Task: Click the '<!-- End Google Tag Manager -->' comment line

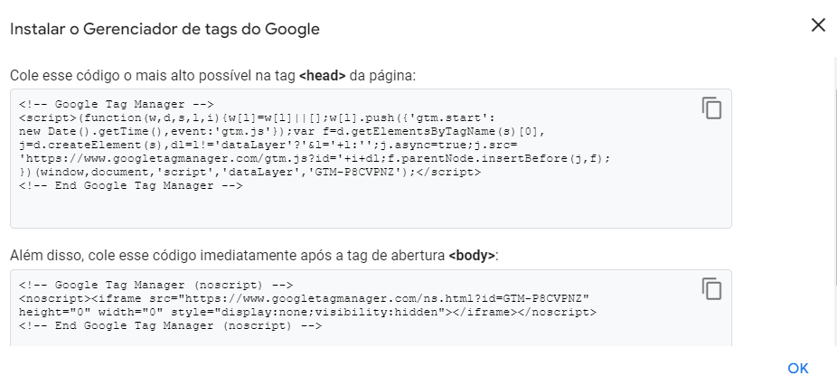Action: pyautogui.click(x=130, y=186)
